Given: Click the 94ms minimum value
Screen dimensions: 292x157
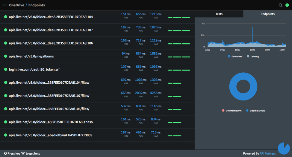Looking at the screenshot, I should (x=126, y=54).
